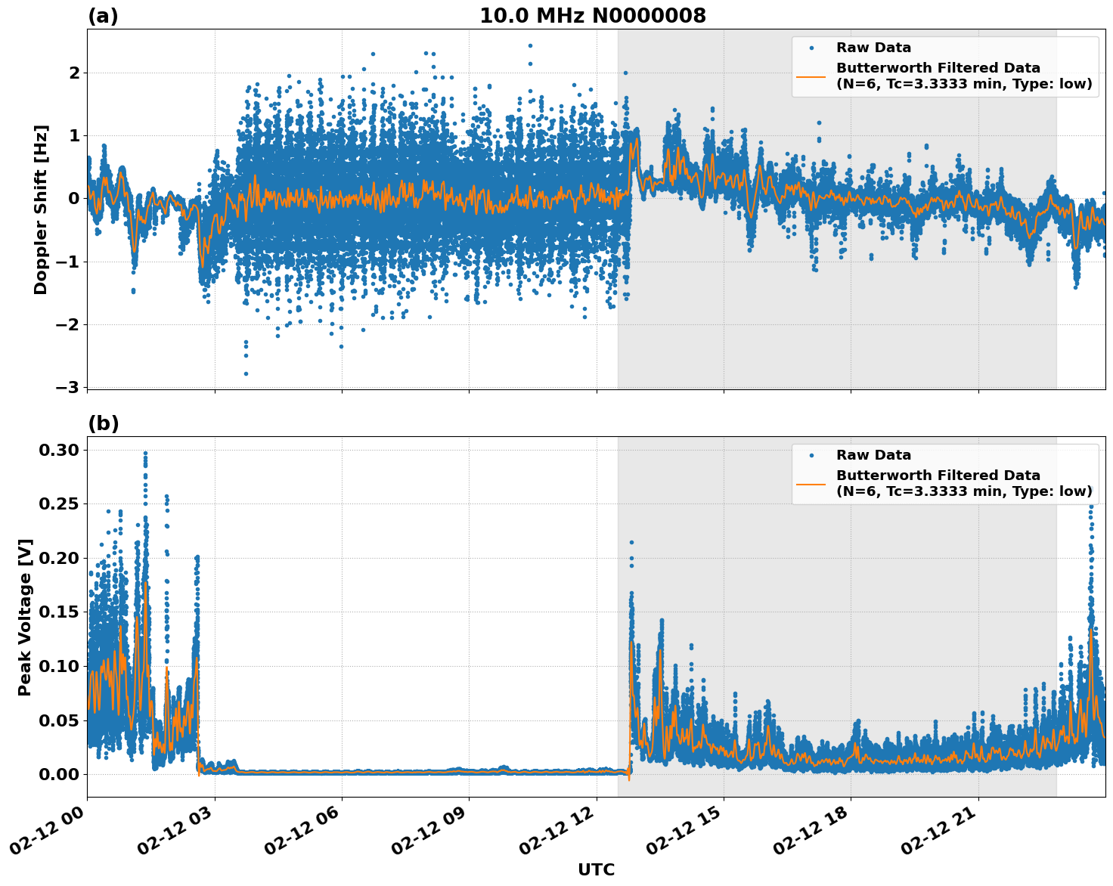Click the UTC axis label
The height and width of the screenshot is (886, 1113).
coord(597,869)
